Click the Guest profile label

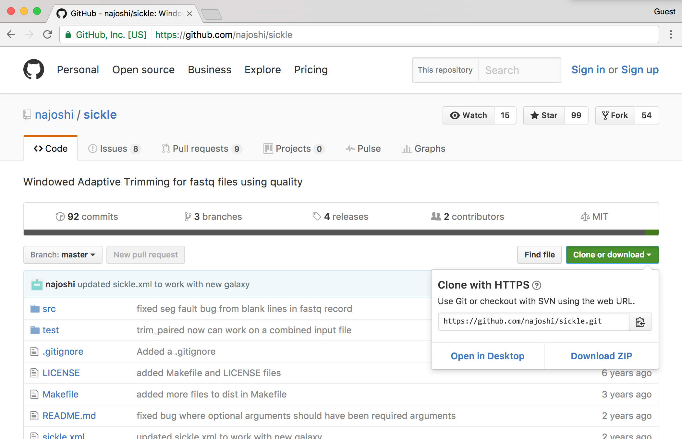(x=664, y=12)
